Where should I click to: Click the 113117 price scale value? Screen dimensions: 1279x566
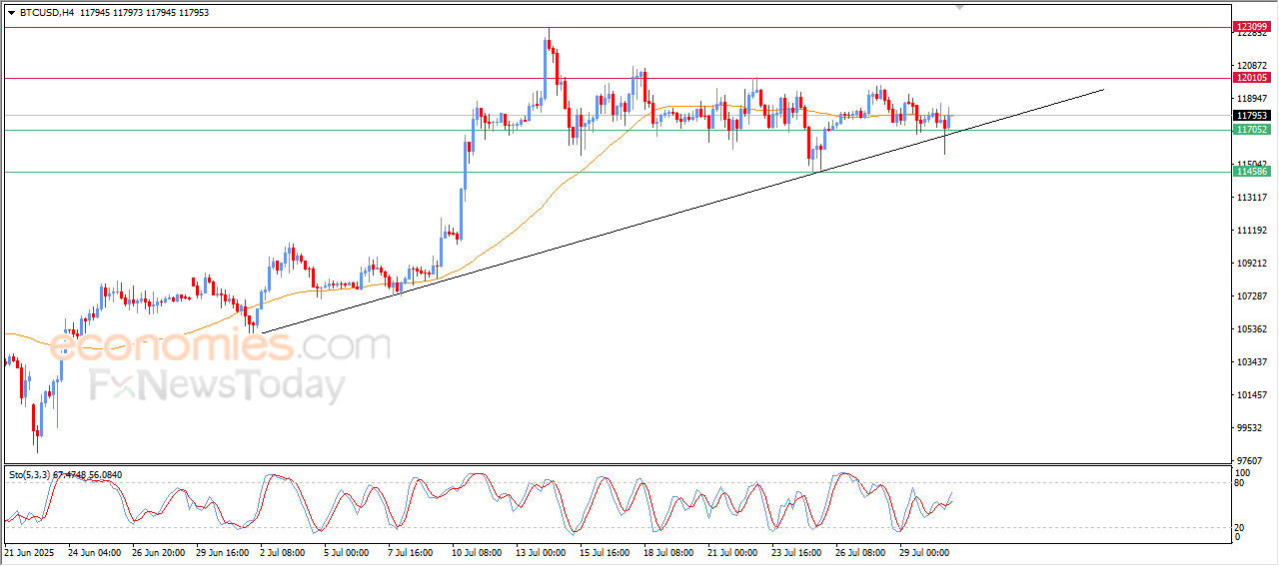click(1251, 198)
